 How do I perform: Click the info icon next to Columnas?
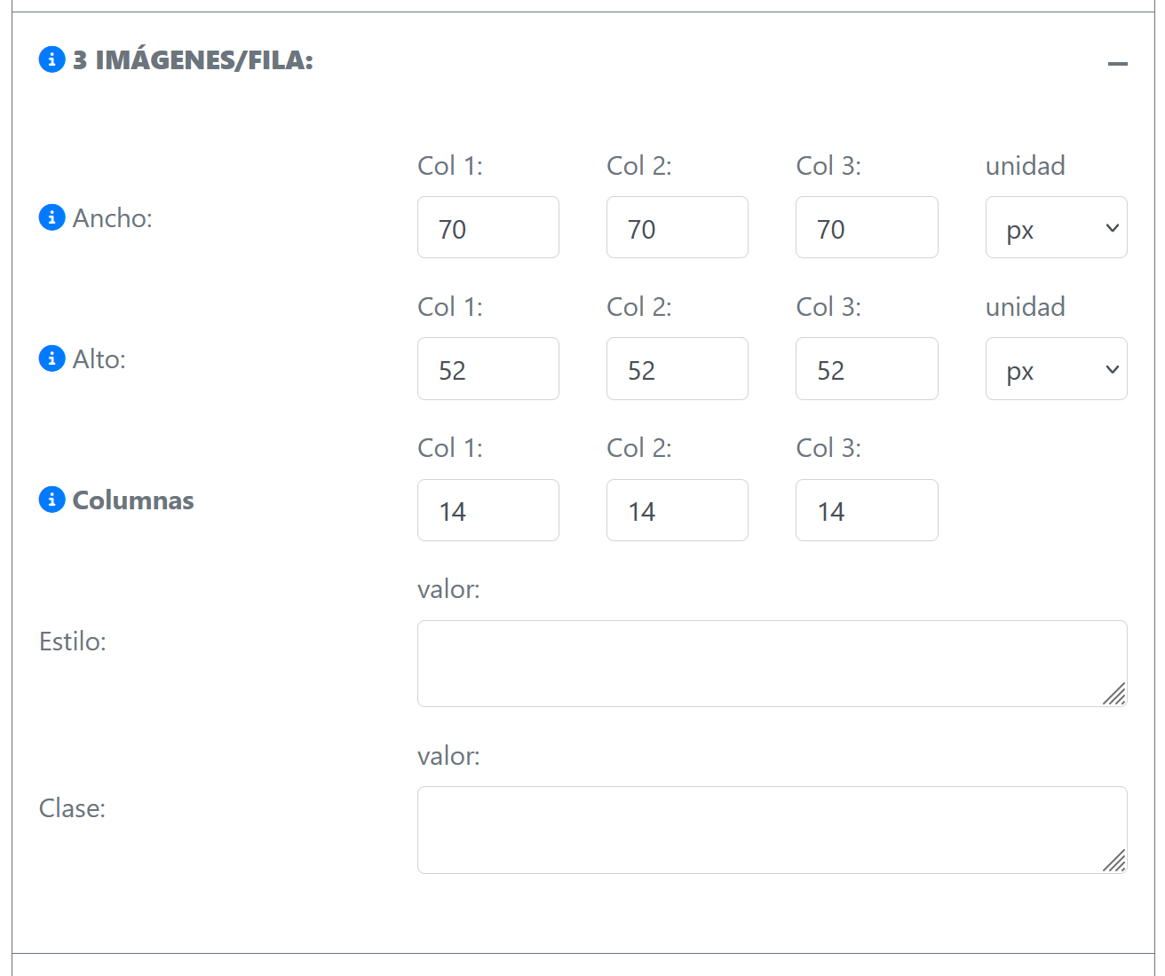pyautogui.click(x=52, y=500)
